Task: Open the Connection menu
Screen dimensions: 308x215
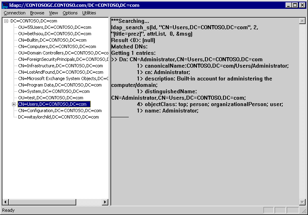Action: 14,13
